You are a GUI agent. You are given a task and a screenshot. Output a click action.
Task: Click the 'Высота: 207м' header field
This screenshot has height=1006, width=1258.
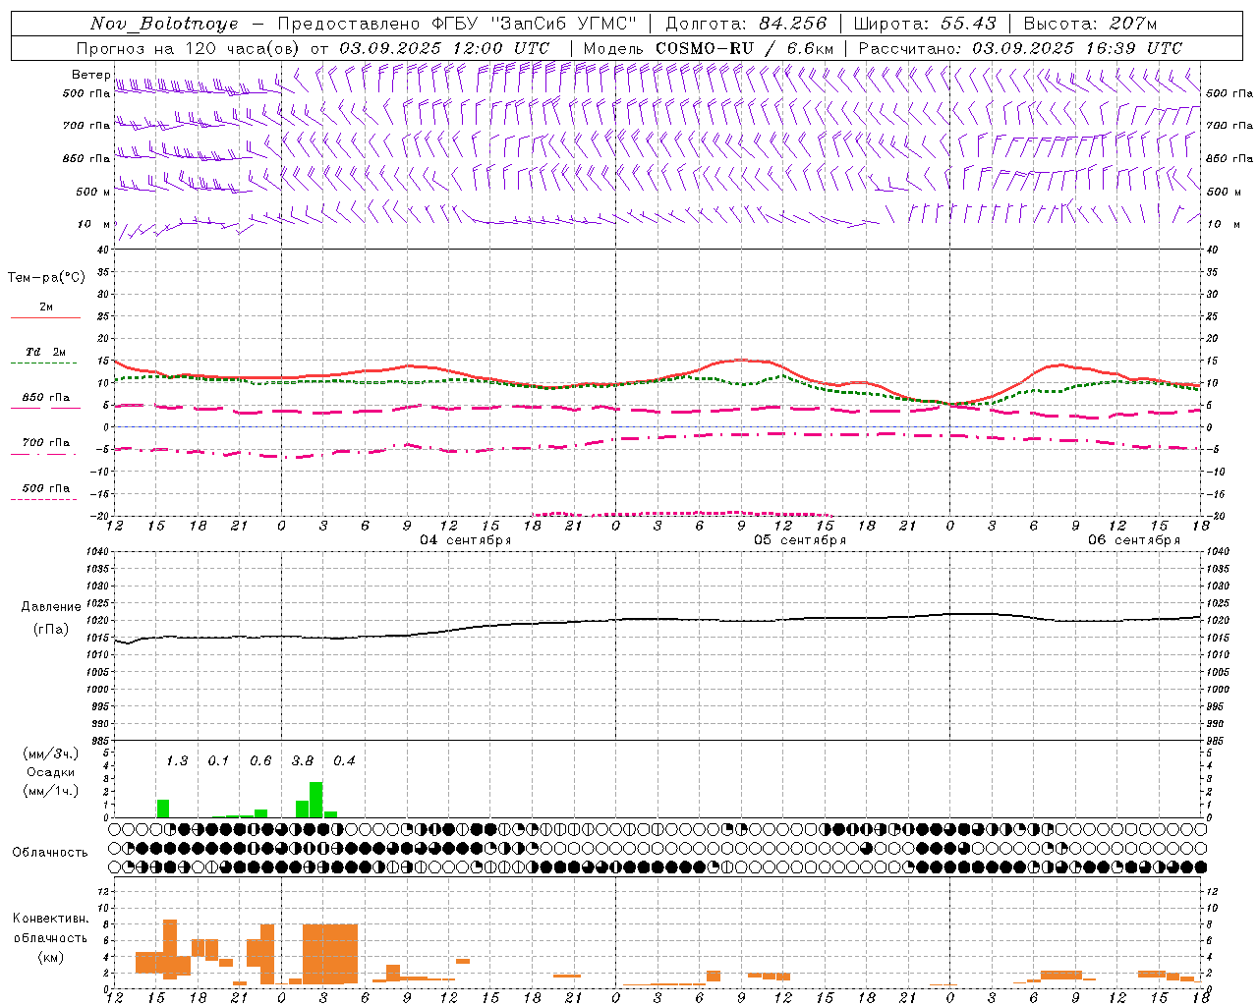[x=1090, y=24]
